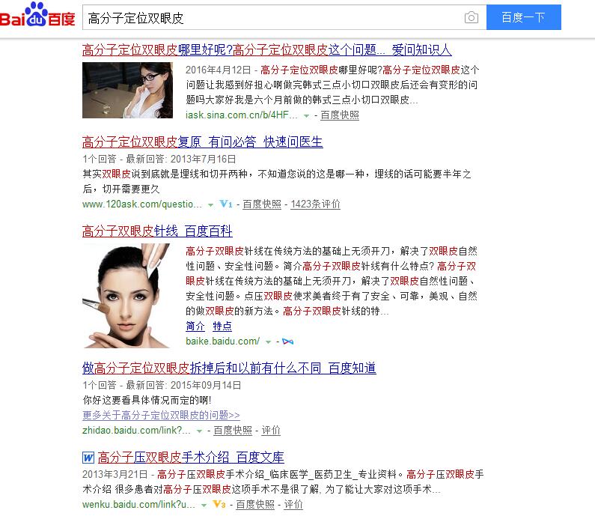Image resolution: width=595 pixels, height=519 pixels.
Task: Expand the dropdown arrow after www.120ask.com URL
Action: coord(210,205)
